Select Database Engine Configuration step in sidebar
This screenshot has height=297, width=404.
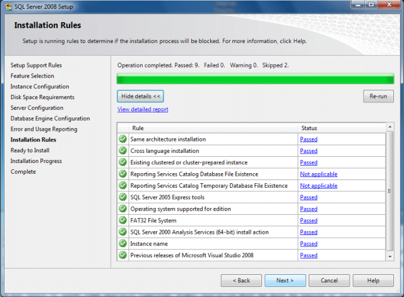pyautogui.click(x=50, y=118)
